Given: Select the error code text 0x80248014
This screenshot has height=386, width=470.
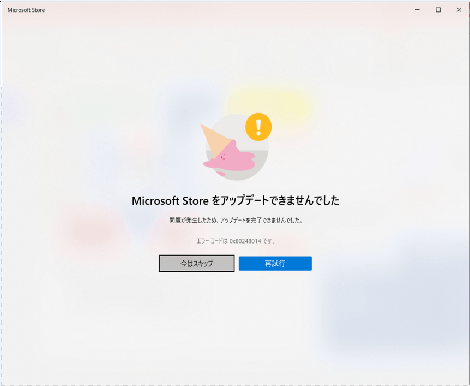Looking at the screenshot, I should (245, 241).
